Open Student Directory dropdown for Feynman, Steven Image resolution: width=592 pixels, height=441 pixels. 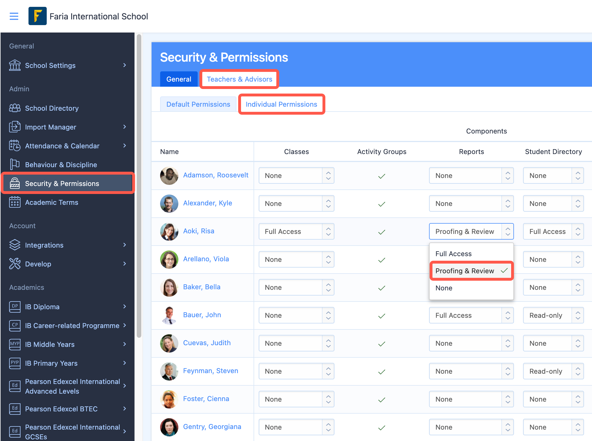coord(553,371)
